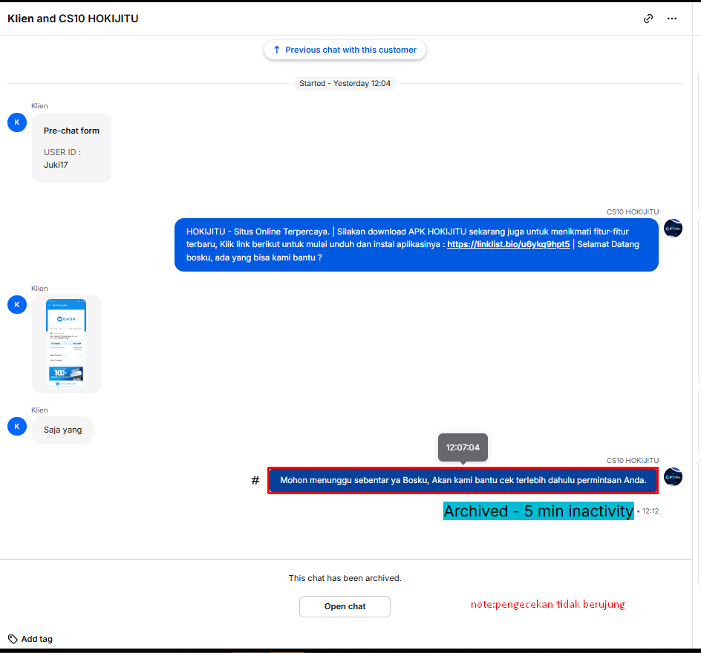Viewport: 701px width, 653px height.
Task: Open the linklist.bio APK download link
Action: (509, 244)
